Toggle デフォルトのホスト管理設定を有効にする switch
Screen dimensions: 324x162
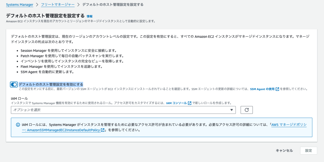14,84
